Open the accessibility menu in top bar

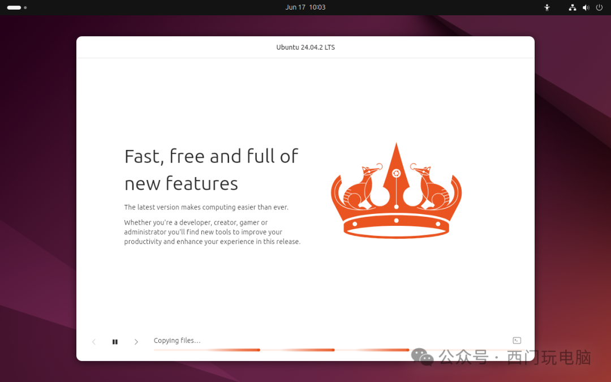(547, 7)
